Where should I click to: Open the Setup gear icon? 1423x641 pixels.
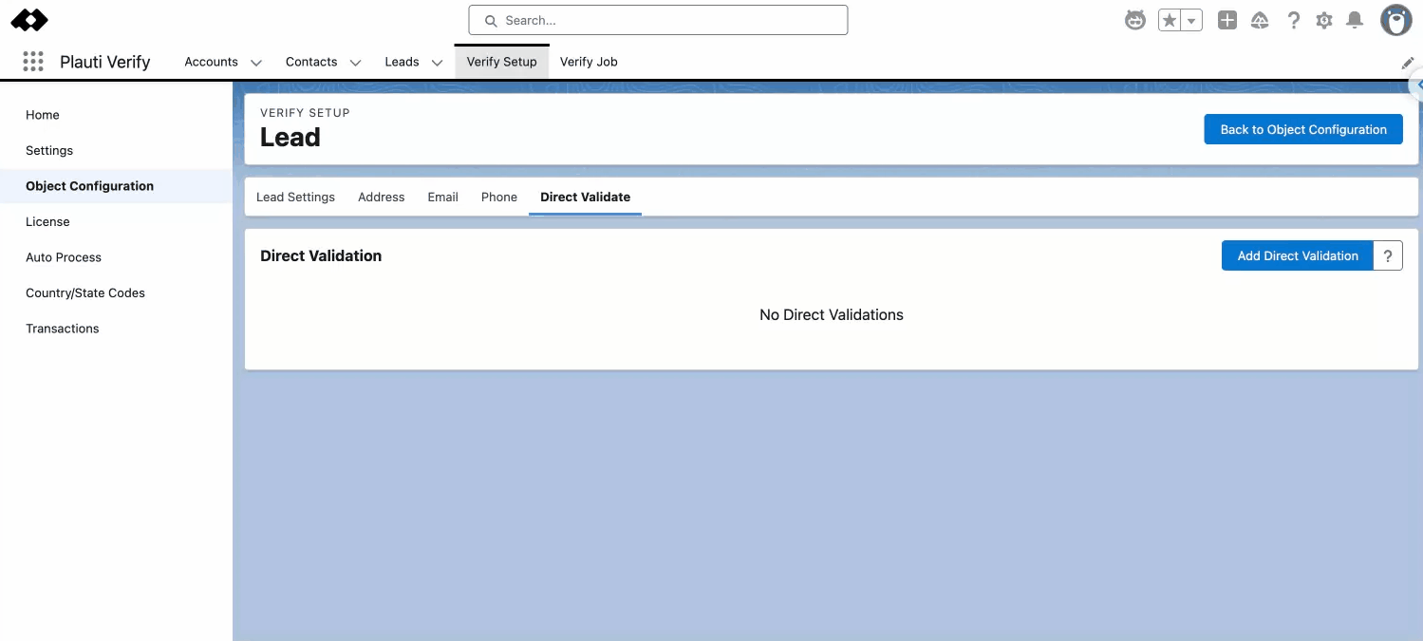pyautogui.click(x=1324, y=20)
